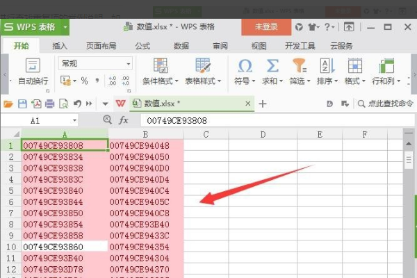
Task: Open quick access toolbar customize dropdown
Action: coord(106,104)
